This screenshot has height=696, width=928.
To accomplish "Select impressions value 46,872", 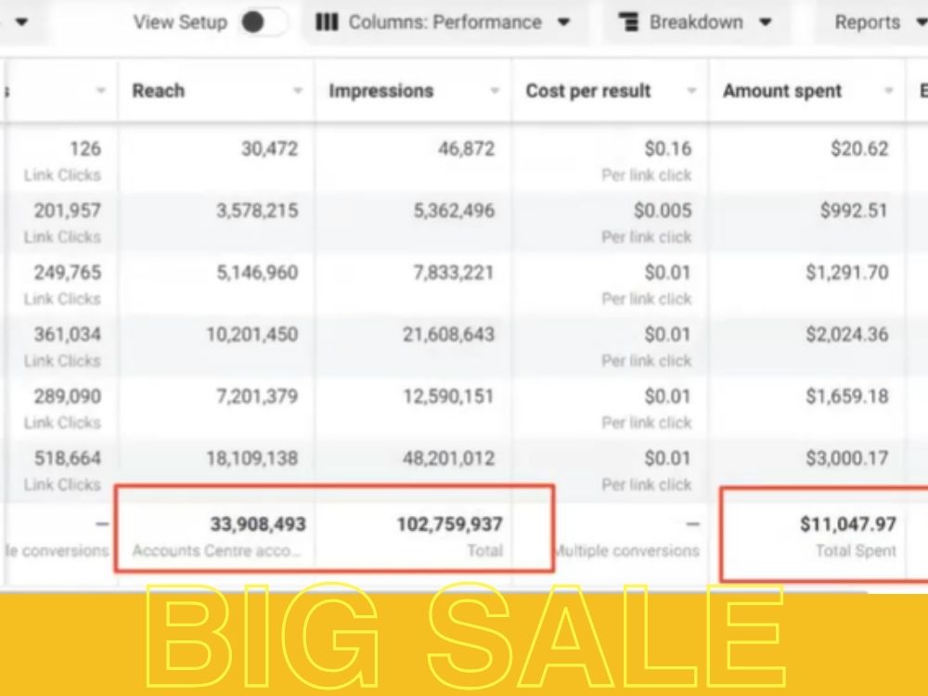I will (467, 148).
